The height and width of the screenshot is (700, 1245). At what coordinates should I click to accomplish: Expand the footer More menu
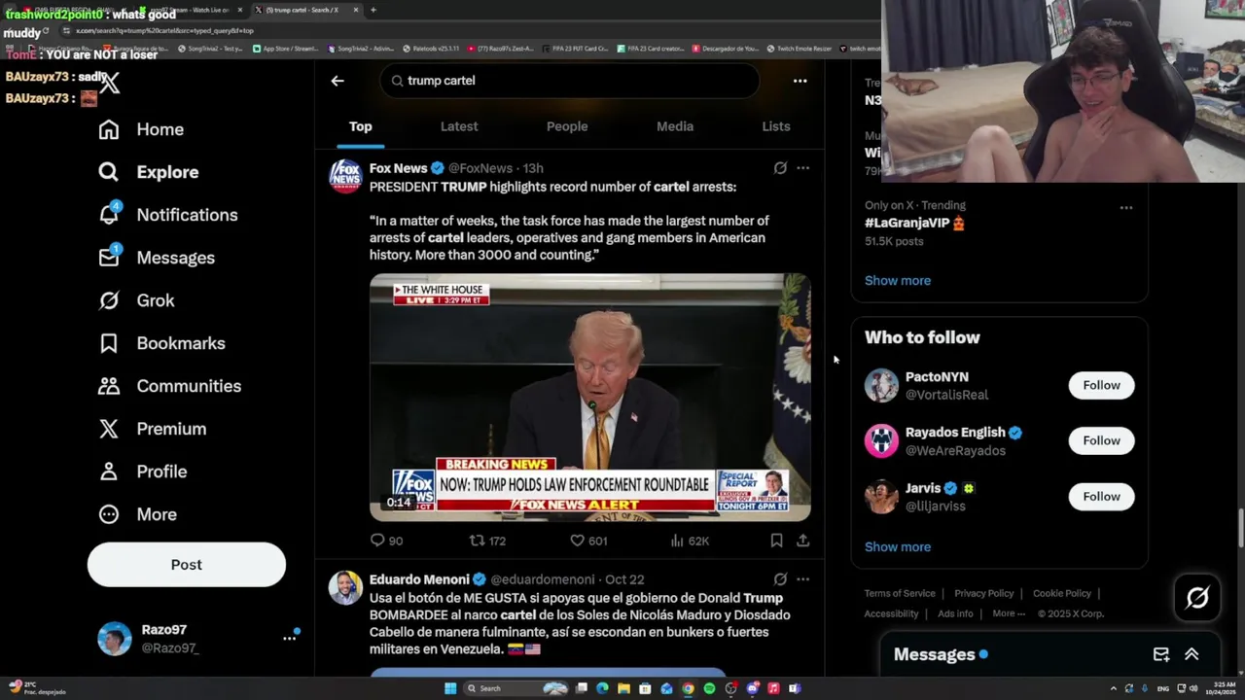1009,613
